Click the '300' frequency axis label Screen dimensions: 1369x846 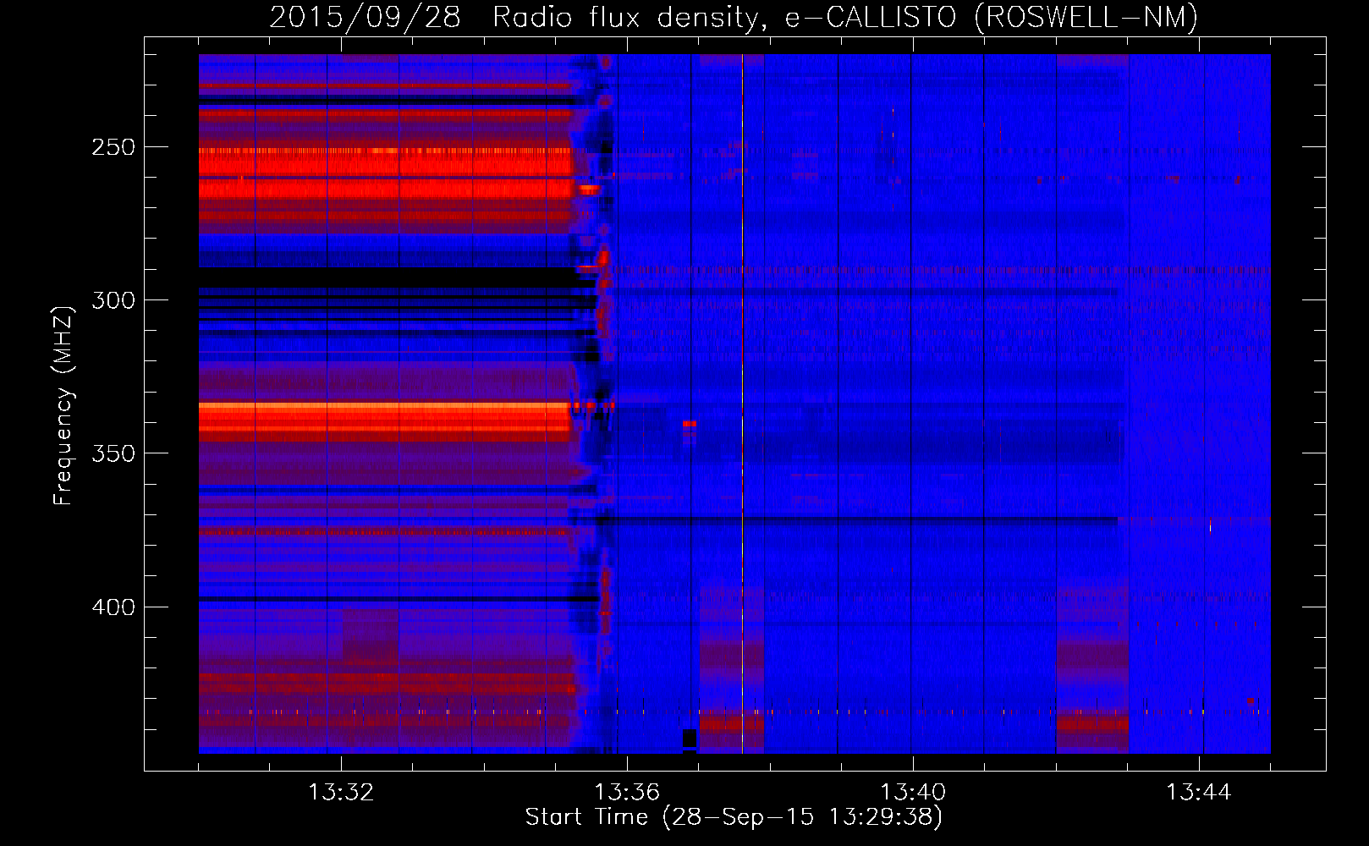pos(113,300)
